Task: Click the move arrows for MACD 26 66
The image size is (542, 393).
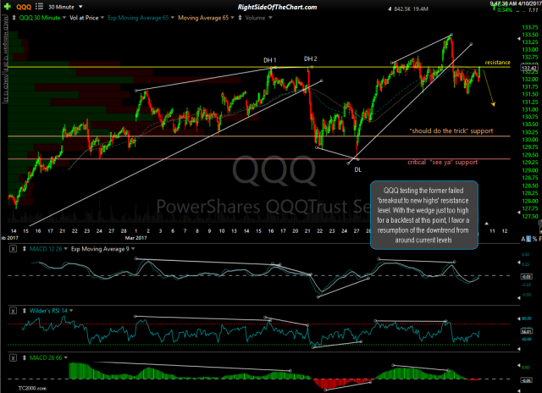Action: (x=25, y=357)
